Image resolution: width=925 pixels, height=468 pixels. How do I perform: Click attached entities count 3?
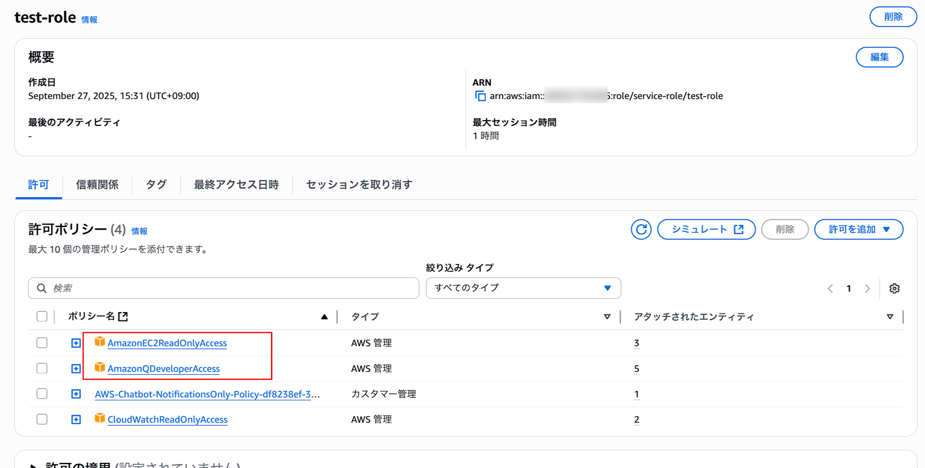[x=636, y=343]
